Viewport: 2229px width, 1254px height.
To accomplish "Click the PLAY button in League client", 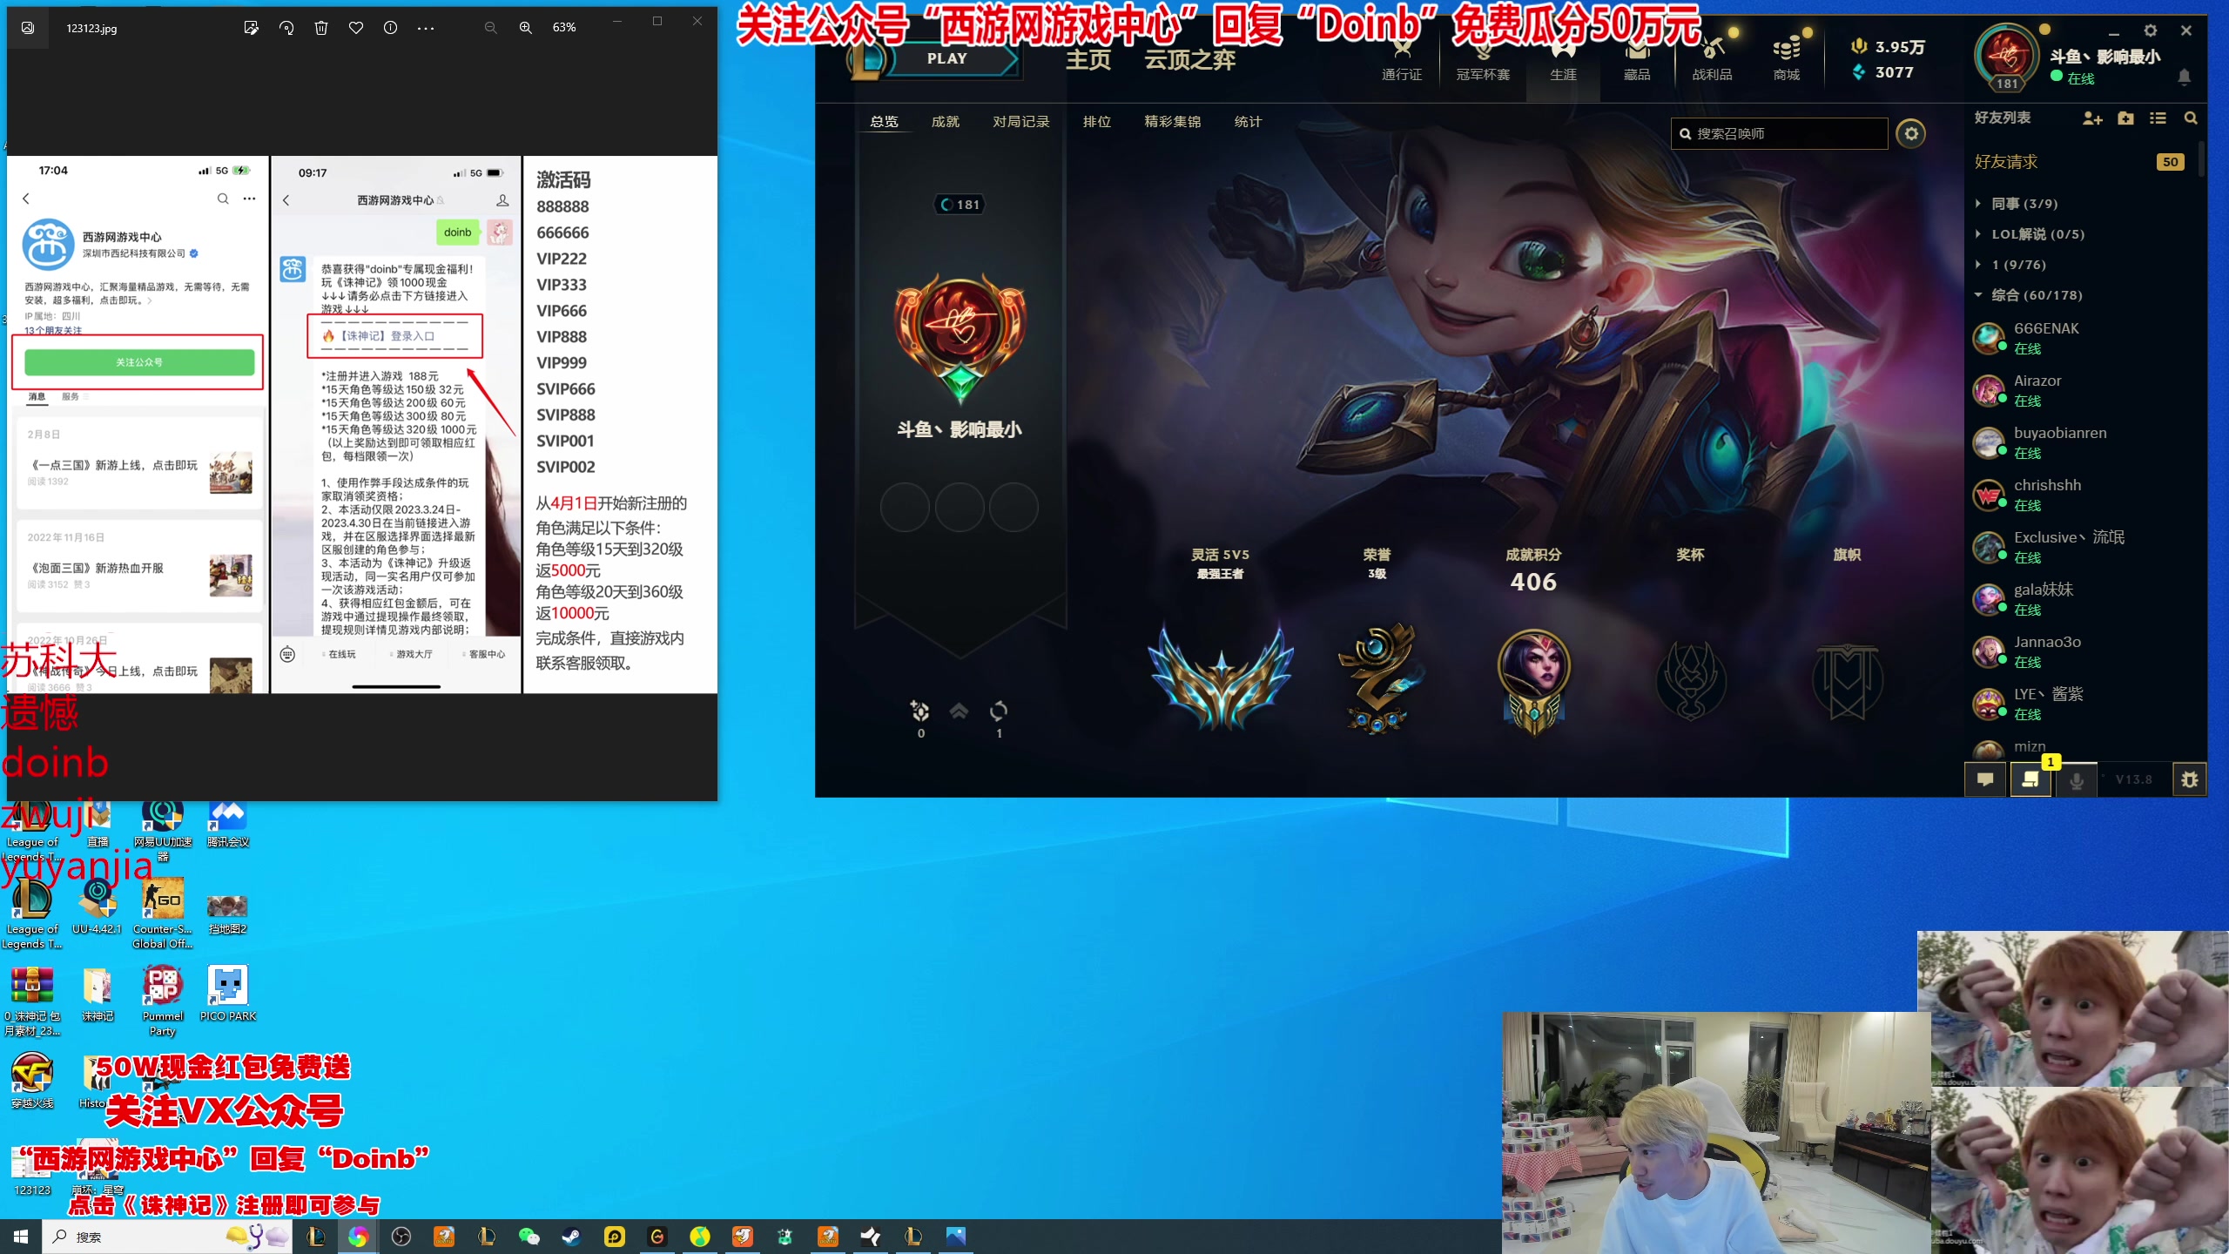I will coord(947,58).
